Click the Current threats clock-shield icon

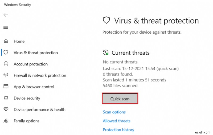[x=106, y=53]
